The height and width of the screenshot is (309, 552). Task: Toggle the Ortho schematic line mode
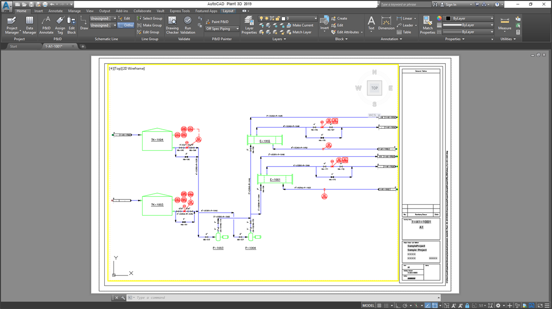click(x=126, y=25)
